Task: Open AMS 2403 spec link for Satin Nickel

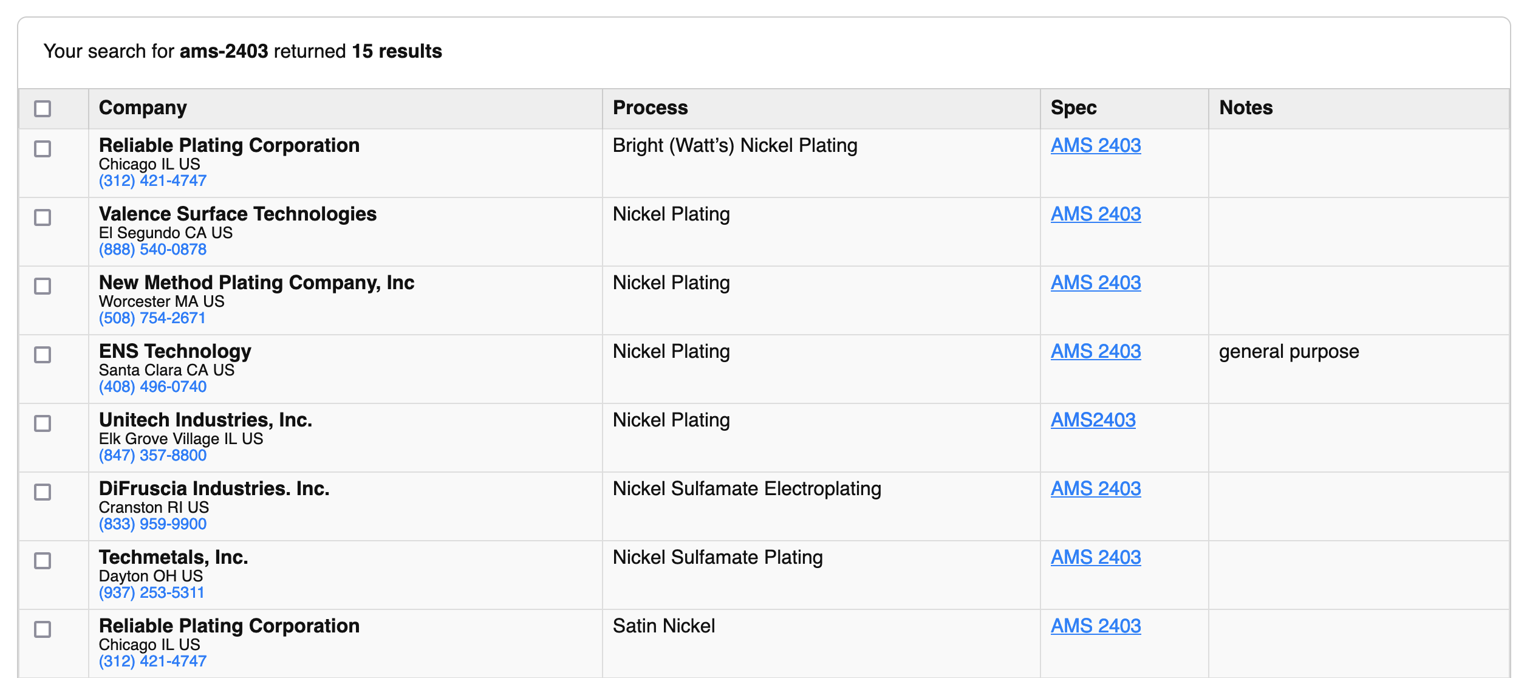Action: click(x=1096, y=626)
